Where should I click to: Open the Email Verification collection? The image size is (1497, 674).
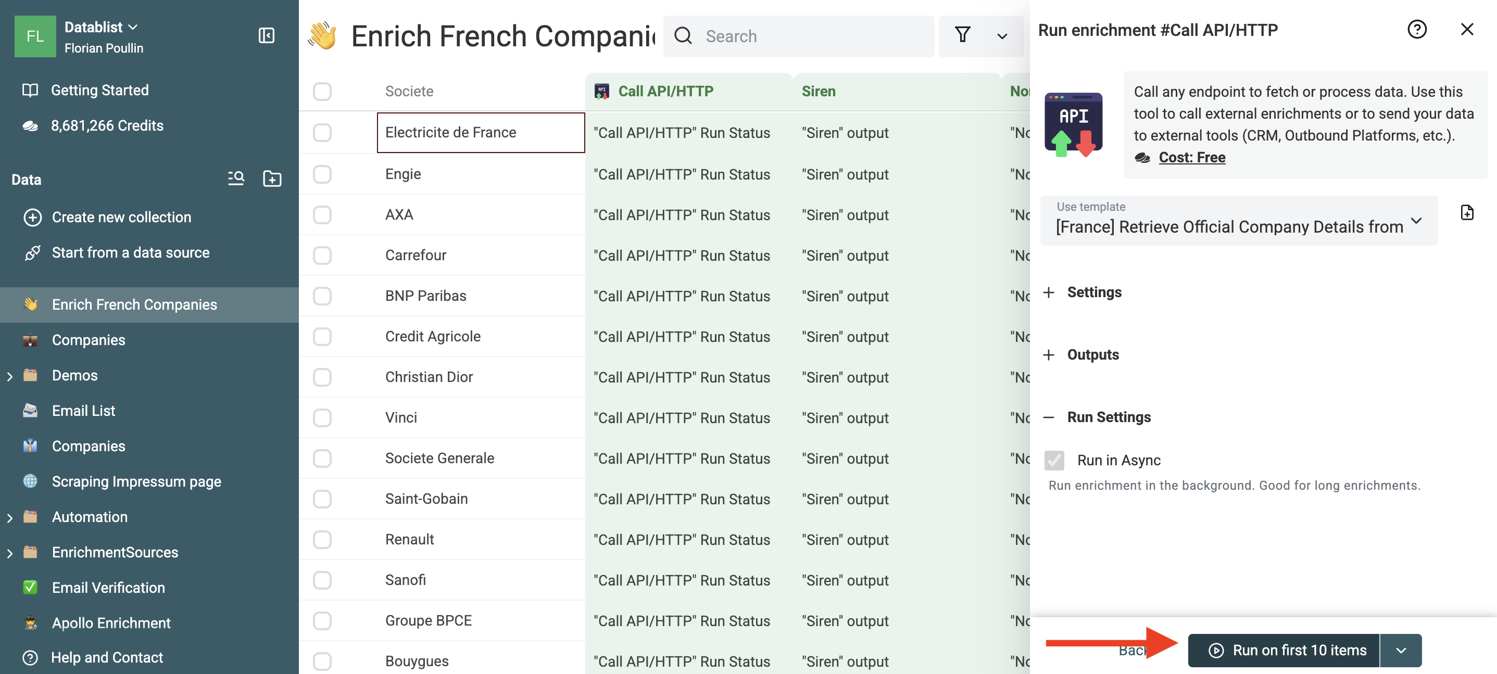coord(108,588)
